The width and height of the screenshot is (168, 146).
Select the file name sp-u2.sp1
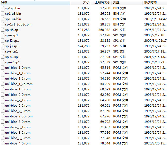13,62
